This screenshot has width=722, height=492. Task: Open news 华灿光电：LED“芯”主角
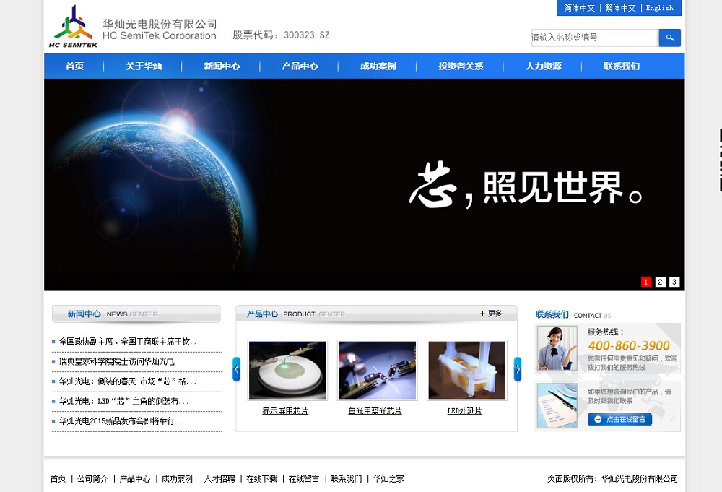pyautogui.click(x=123, y=401)
